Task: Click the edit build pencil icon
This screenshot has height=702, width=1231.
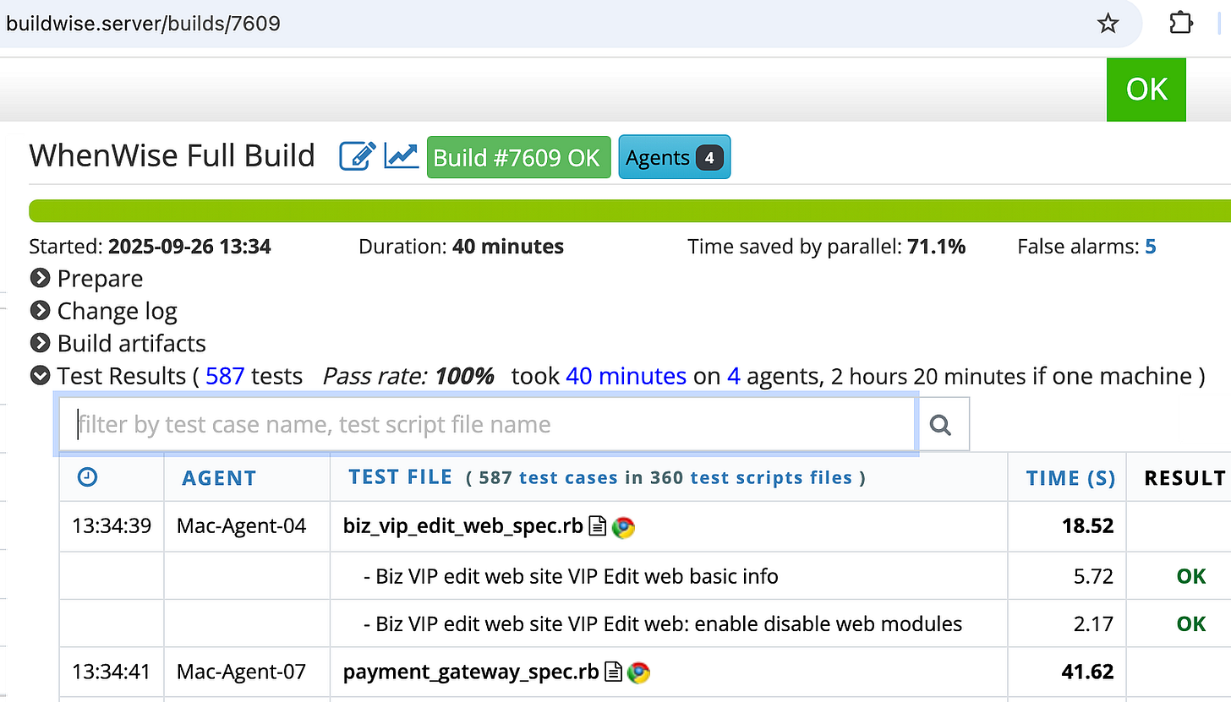Action: [358, 156]
